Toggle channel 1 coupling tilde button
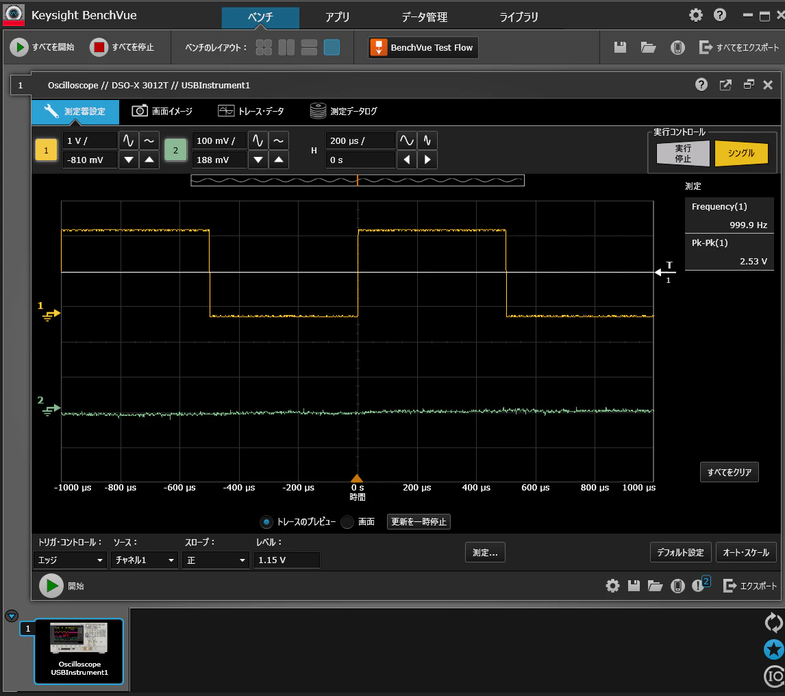 (149, 140)
